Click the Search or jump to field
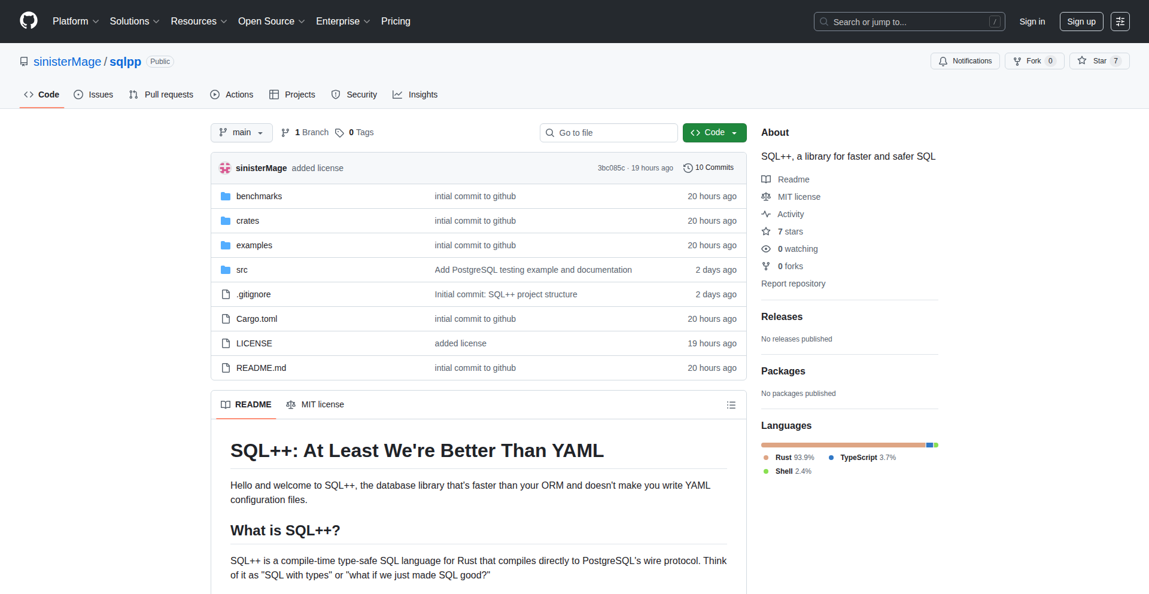 (x=909, y=22)
